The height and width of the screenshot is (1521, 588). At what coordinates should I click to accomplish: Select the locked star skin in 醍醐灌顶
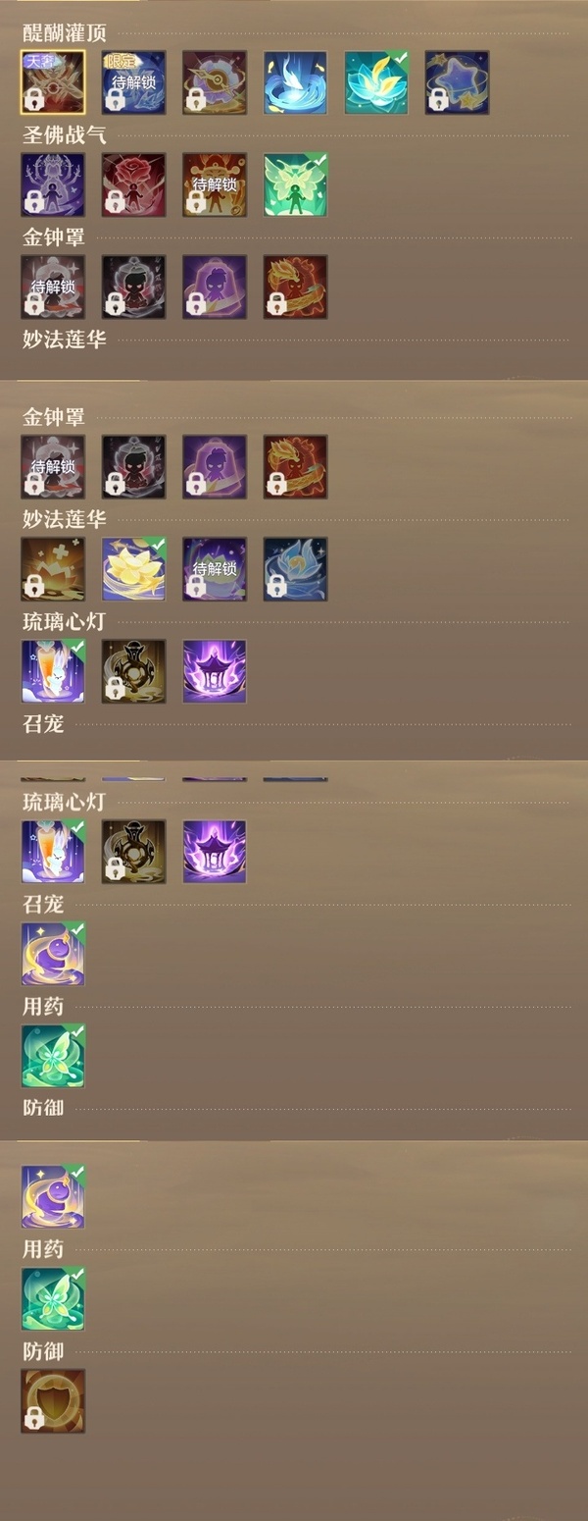coord(457,82)
